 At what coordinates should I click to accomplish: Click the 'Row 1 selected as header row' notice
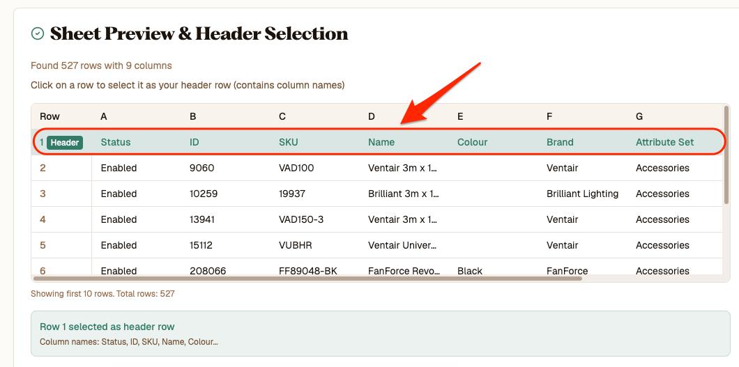(381, 334)
